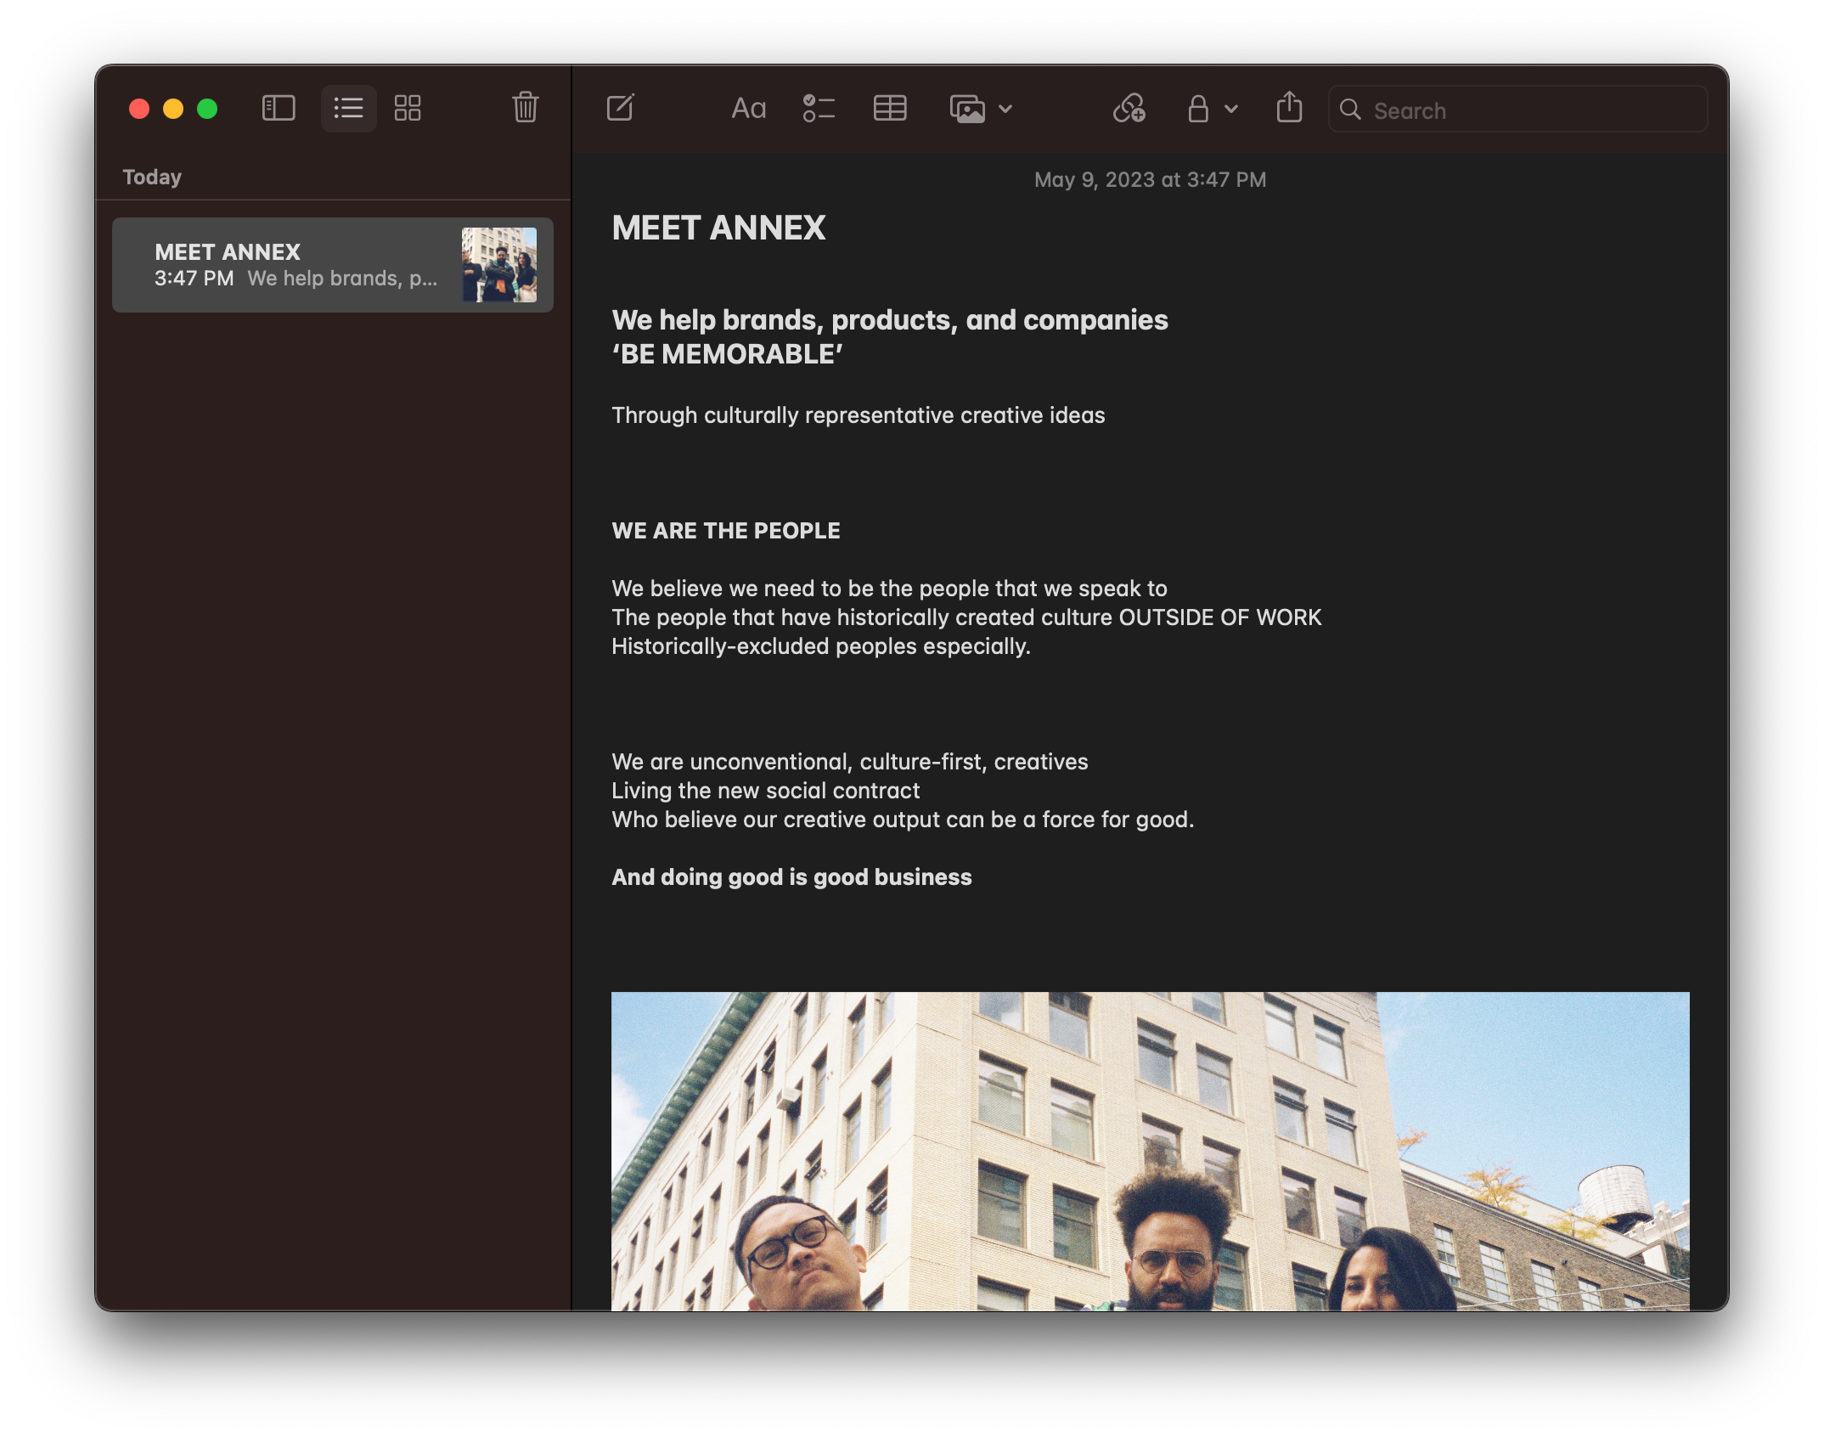The height and width of the screenshot is (1437, 1824).
Task: Click the collaborate link icon
Action: pos(1129,109)
